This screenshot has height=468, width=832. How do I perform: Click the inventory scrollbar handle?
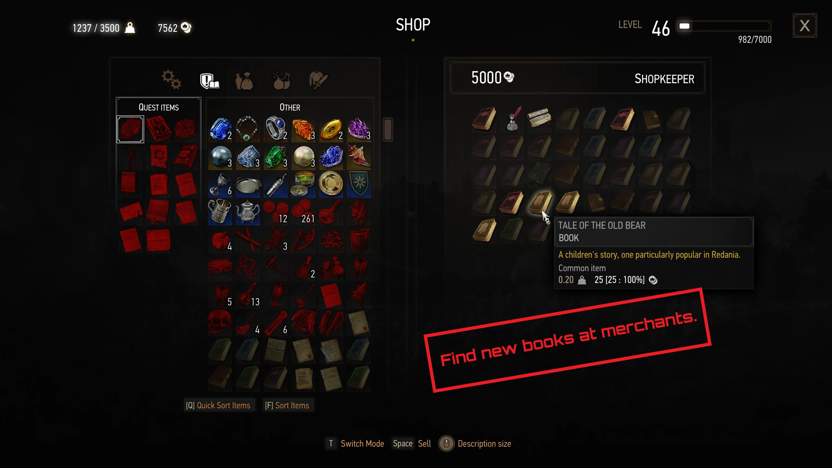(x=387, y=129)
